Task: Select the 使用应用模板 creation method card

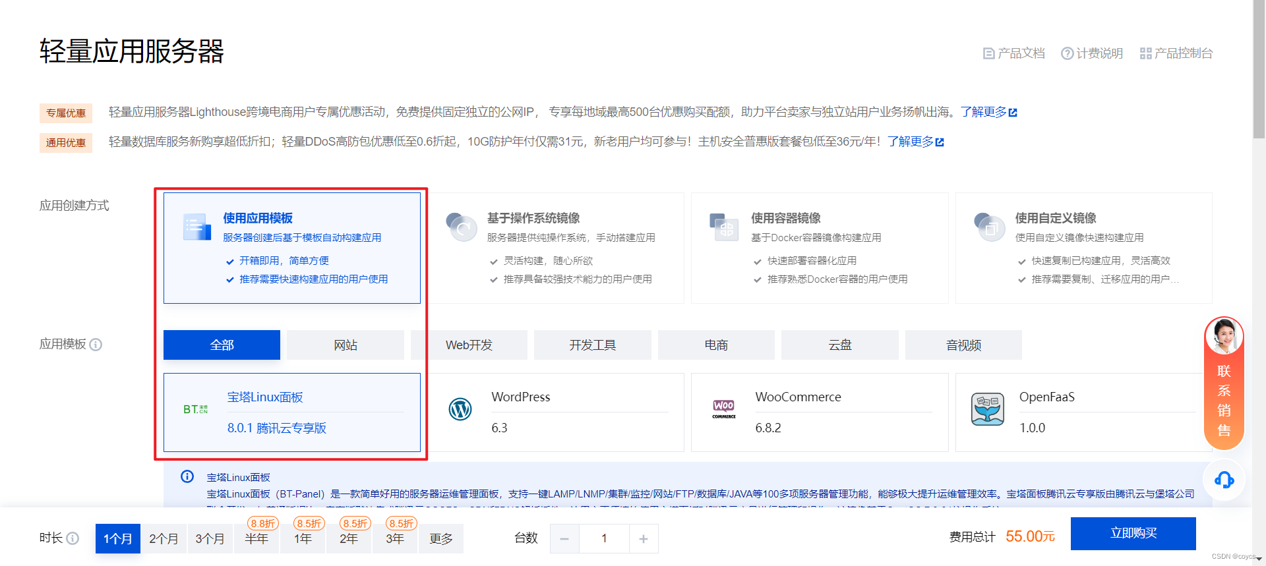Action: (292, 248)
